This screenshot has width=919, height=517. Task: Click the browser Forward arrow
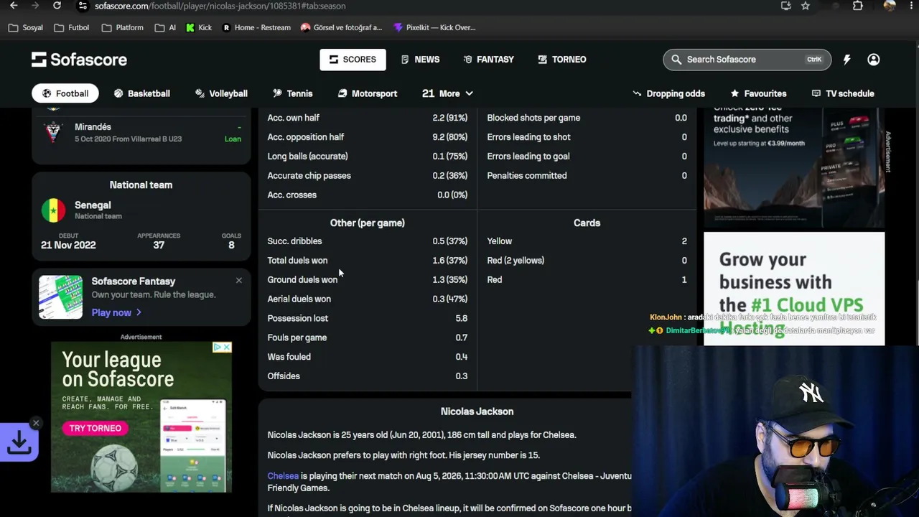point(35,6)
